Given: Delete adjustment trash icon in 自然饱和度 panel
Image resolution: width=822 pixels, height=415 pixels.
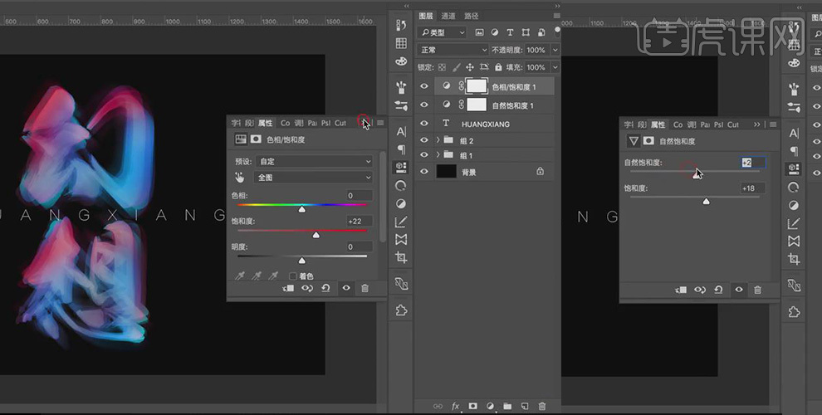Looking at the screenshot, I should click(x=757, y=289).
